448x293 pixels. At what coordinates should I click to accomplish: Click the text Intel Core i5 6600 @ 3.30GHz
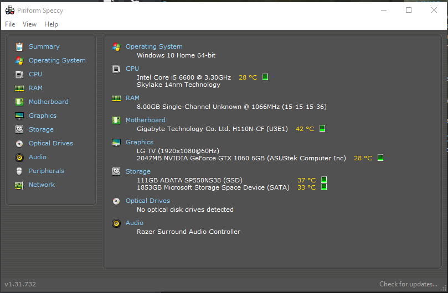(x=184, y=77)
